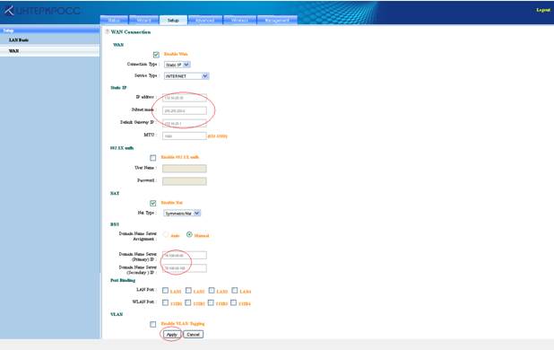Toggle the Enable Nat checkbox
This screenshot has height=350, width=554.
153,204
